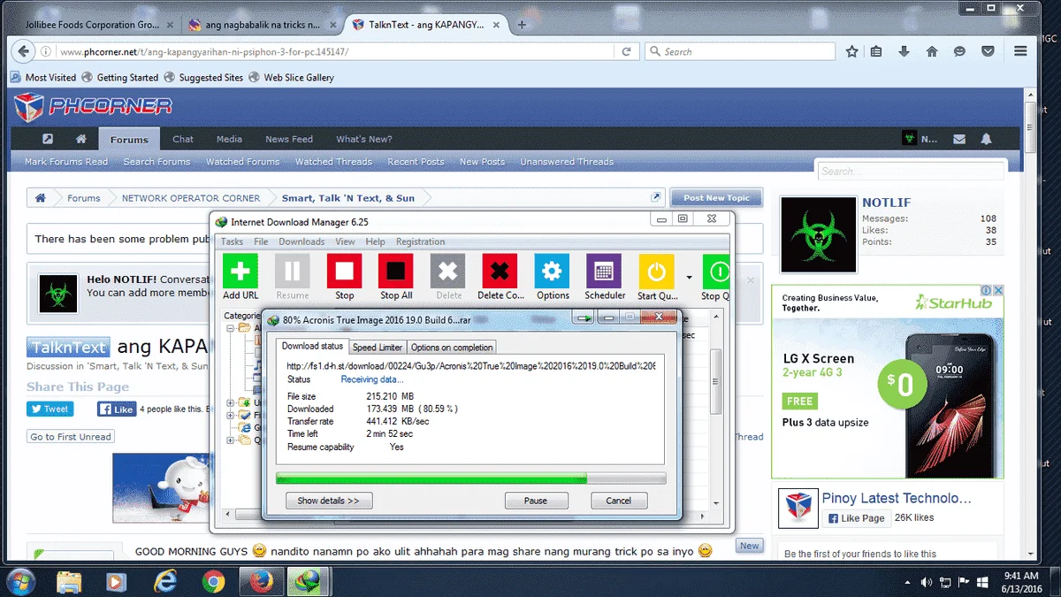This screenshot has height=597, width=1061.
Task: Open the IDM Scheduler icon
Action: (604, 271)
